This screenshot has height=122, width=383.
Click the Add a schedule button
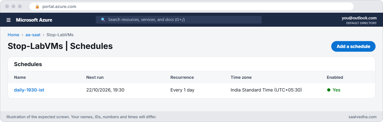(x=353, y=46)
